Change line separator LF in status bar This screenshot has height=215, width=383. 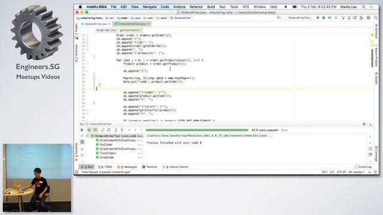point(332,172)
